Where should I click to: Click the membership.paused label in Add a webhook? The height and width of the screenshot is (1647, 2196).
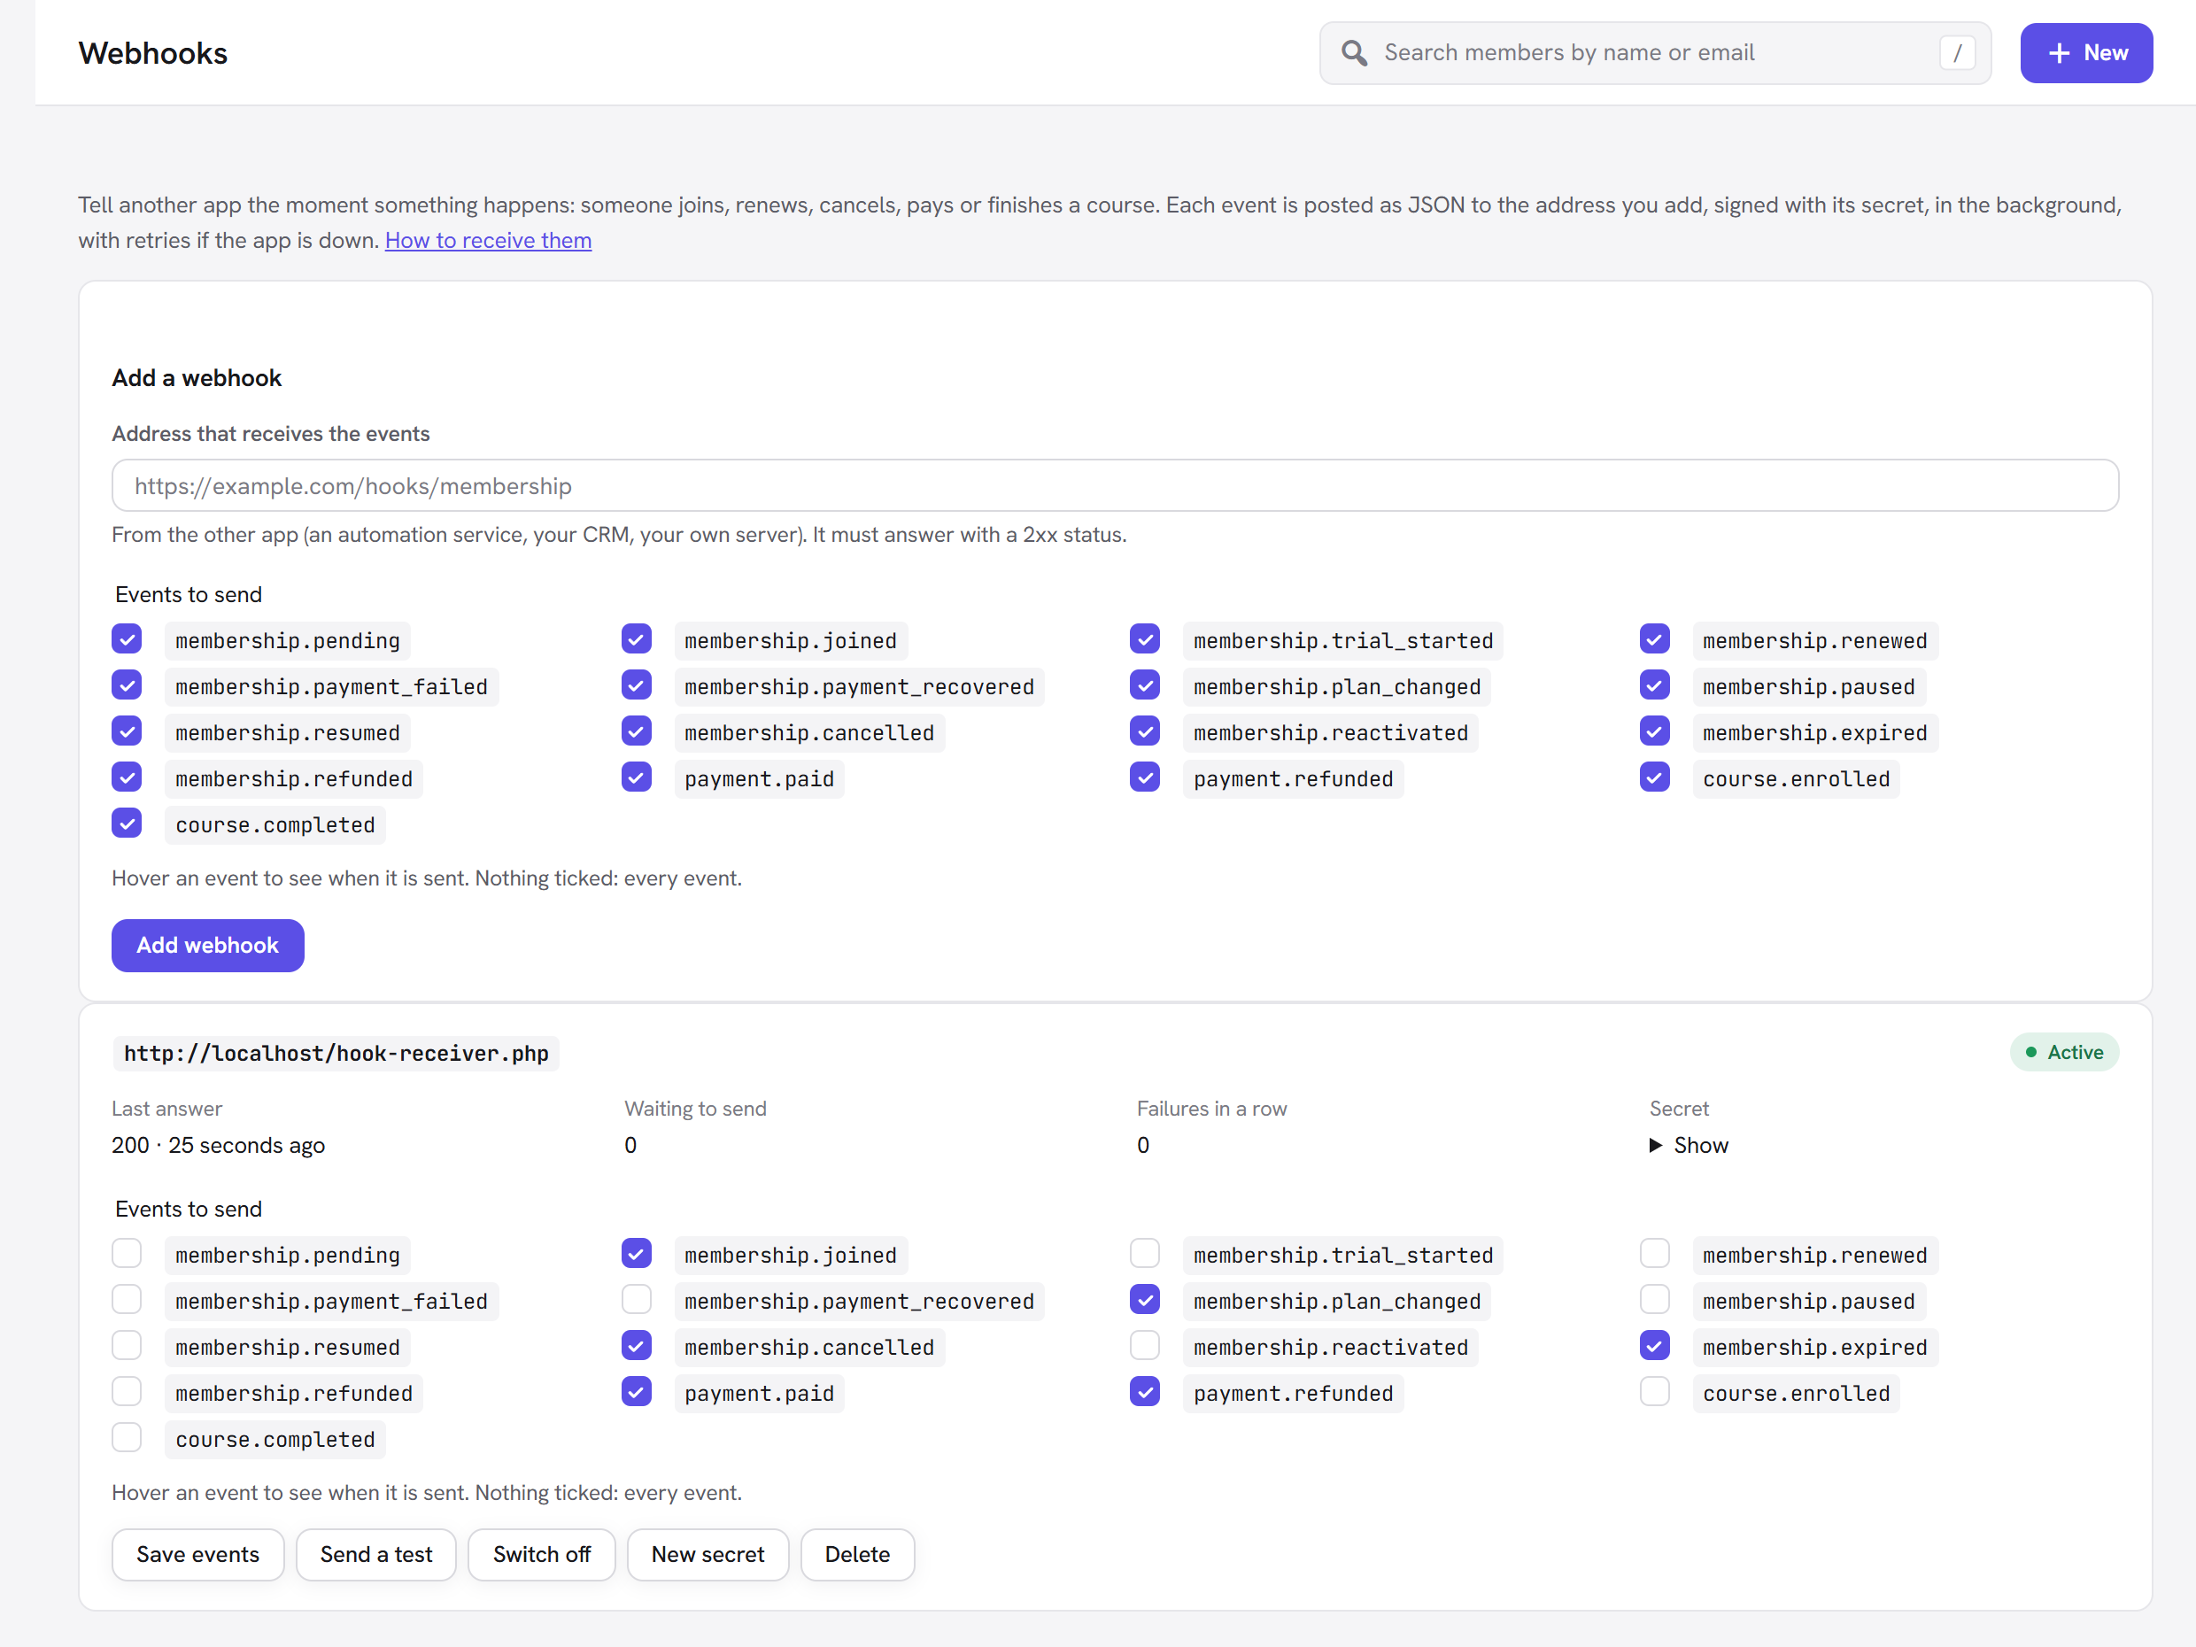(1808, 686)
